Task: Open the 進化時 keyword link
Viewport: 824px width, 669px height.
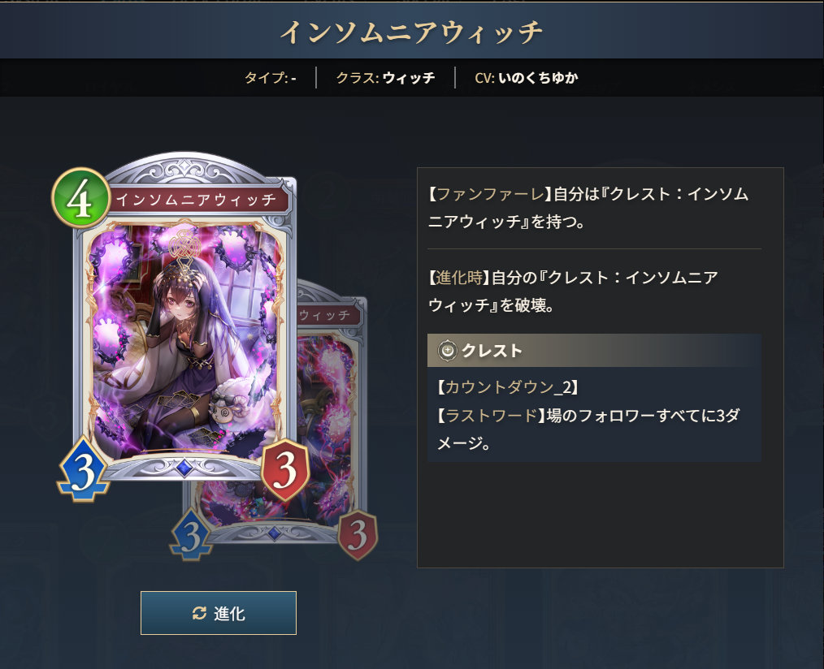Action: coord(459,278)
